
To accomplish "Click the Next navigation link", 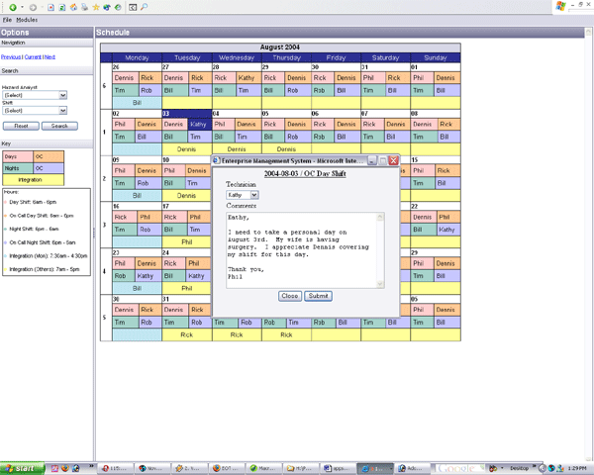I will pos(49,57).
